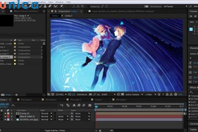Viewport: 198px width, 132px height.
Task: Toggle visibility of the Comp 2 layer
Action: (1, 113)
